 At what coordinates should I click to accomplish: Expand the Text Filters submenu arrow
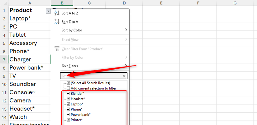click(126, 66)
